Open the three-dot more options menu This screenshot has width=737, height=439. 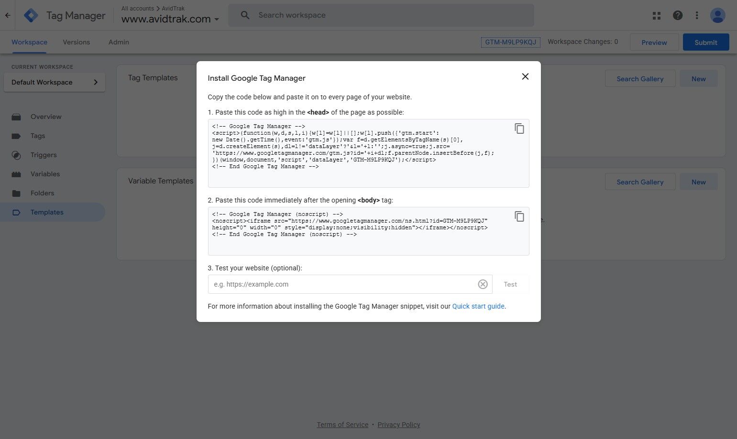point(697,15)
